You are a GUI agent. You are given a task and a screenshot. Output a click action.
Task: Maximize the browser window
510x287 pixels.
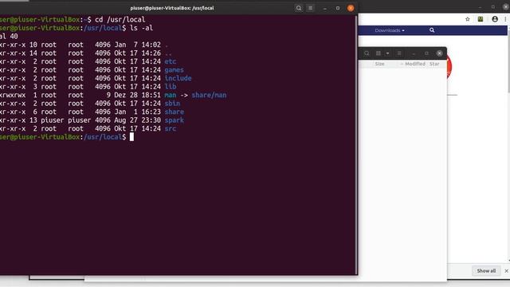pyautogui.click(x=493, y=7)
